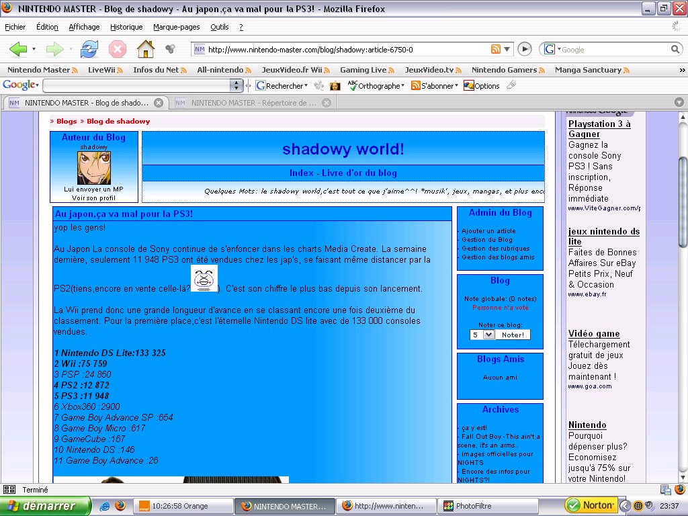Open the Manga Sanctuary bookmark
688x516 pixels.
pos(592,70)
